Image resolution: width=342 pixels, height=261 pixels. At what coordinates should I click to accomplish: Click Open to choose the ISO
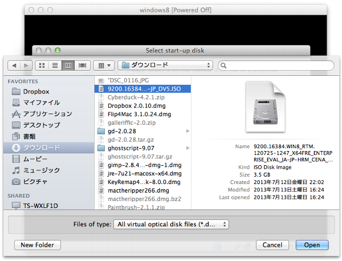point(312,245)
